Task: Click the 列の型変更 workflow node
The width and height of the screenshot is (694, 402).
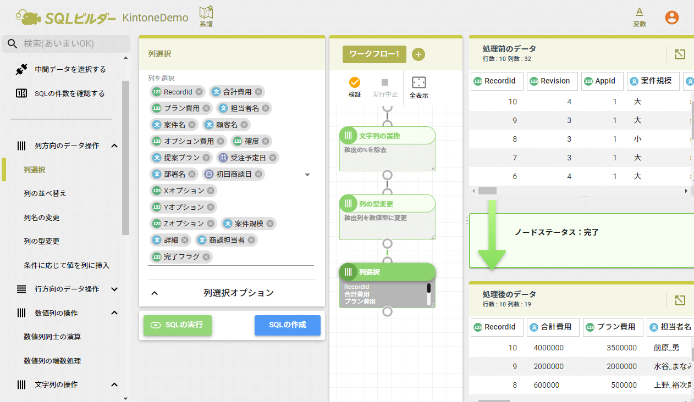Action: click(387, 217)
